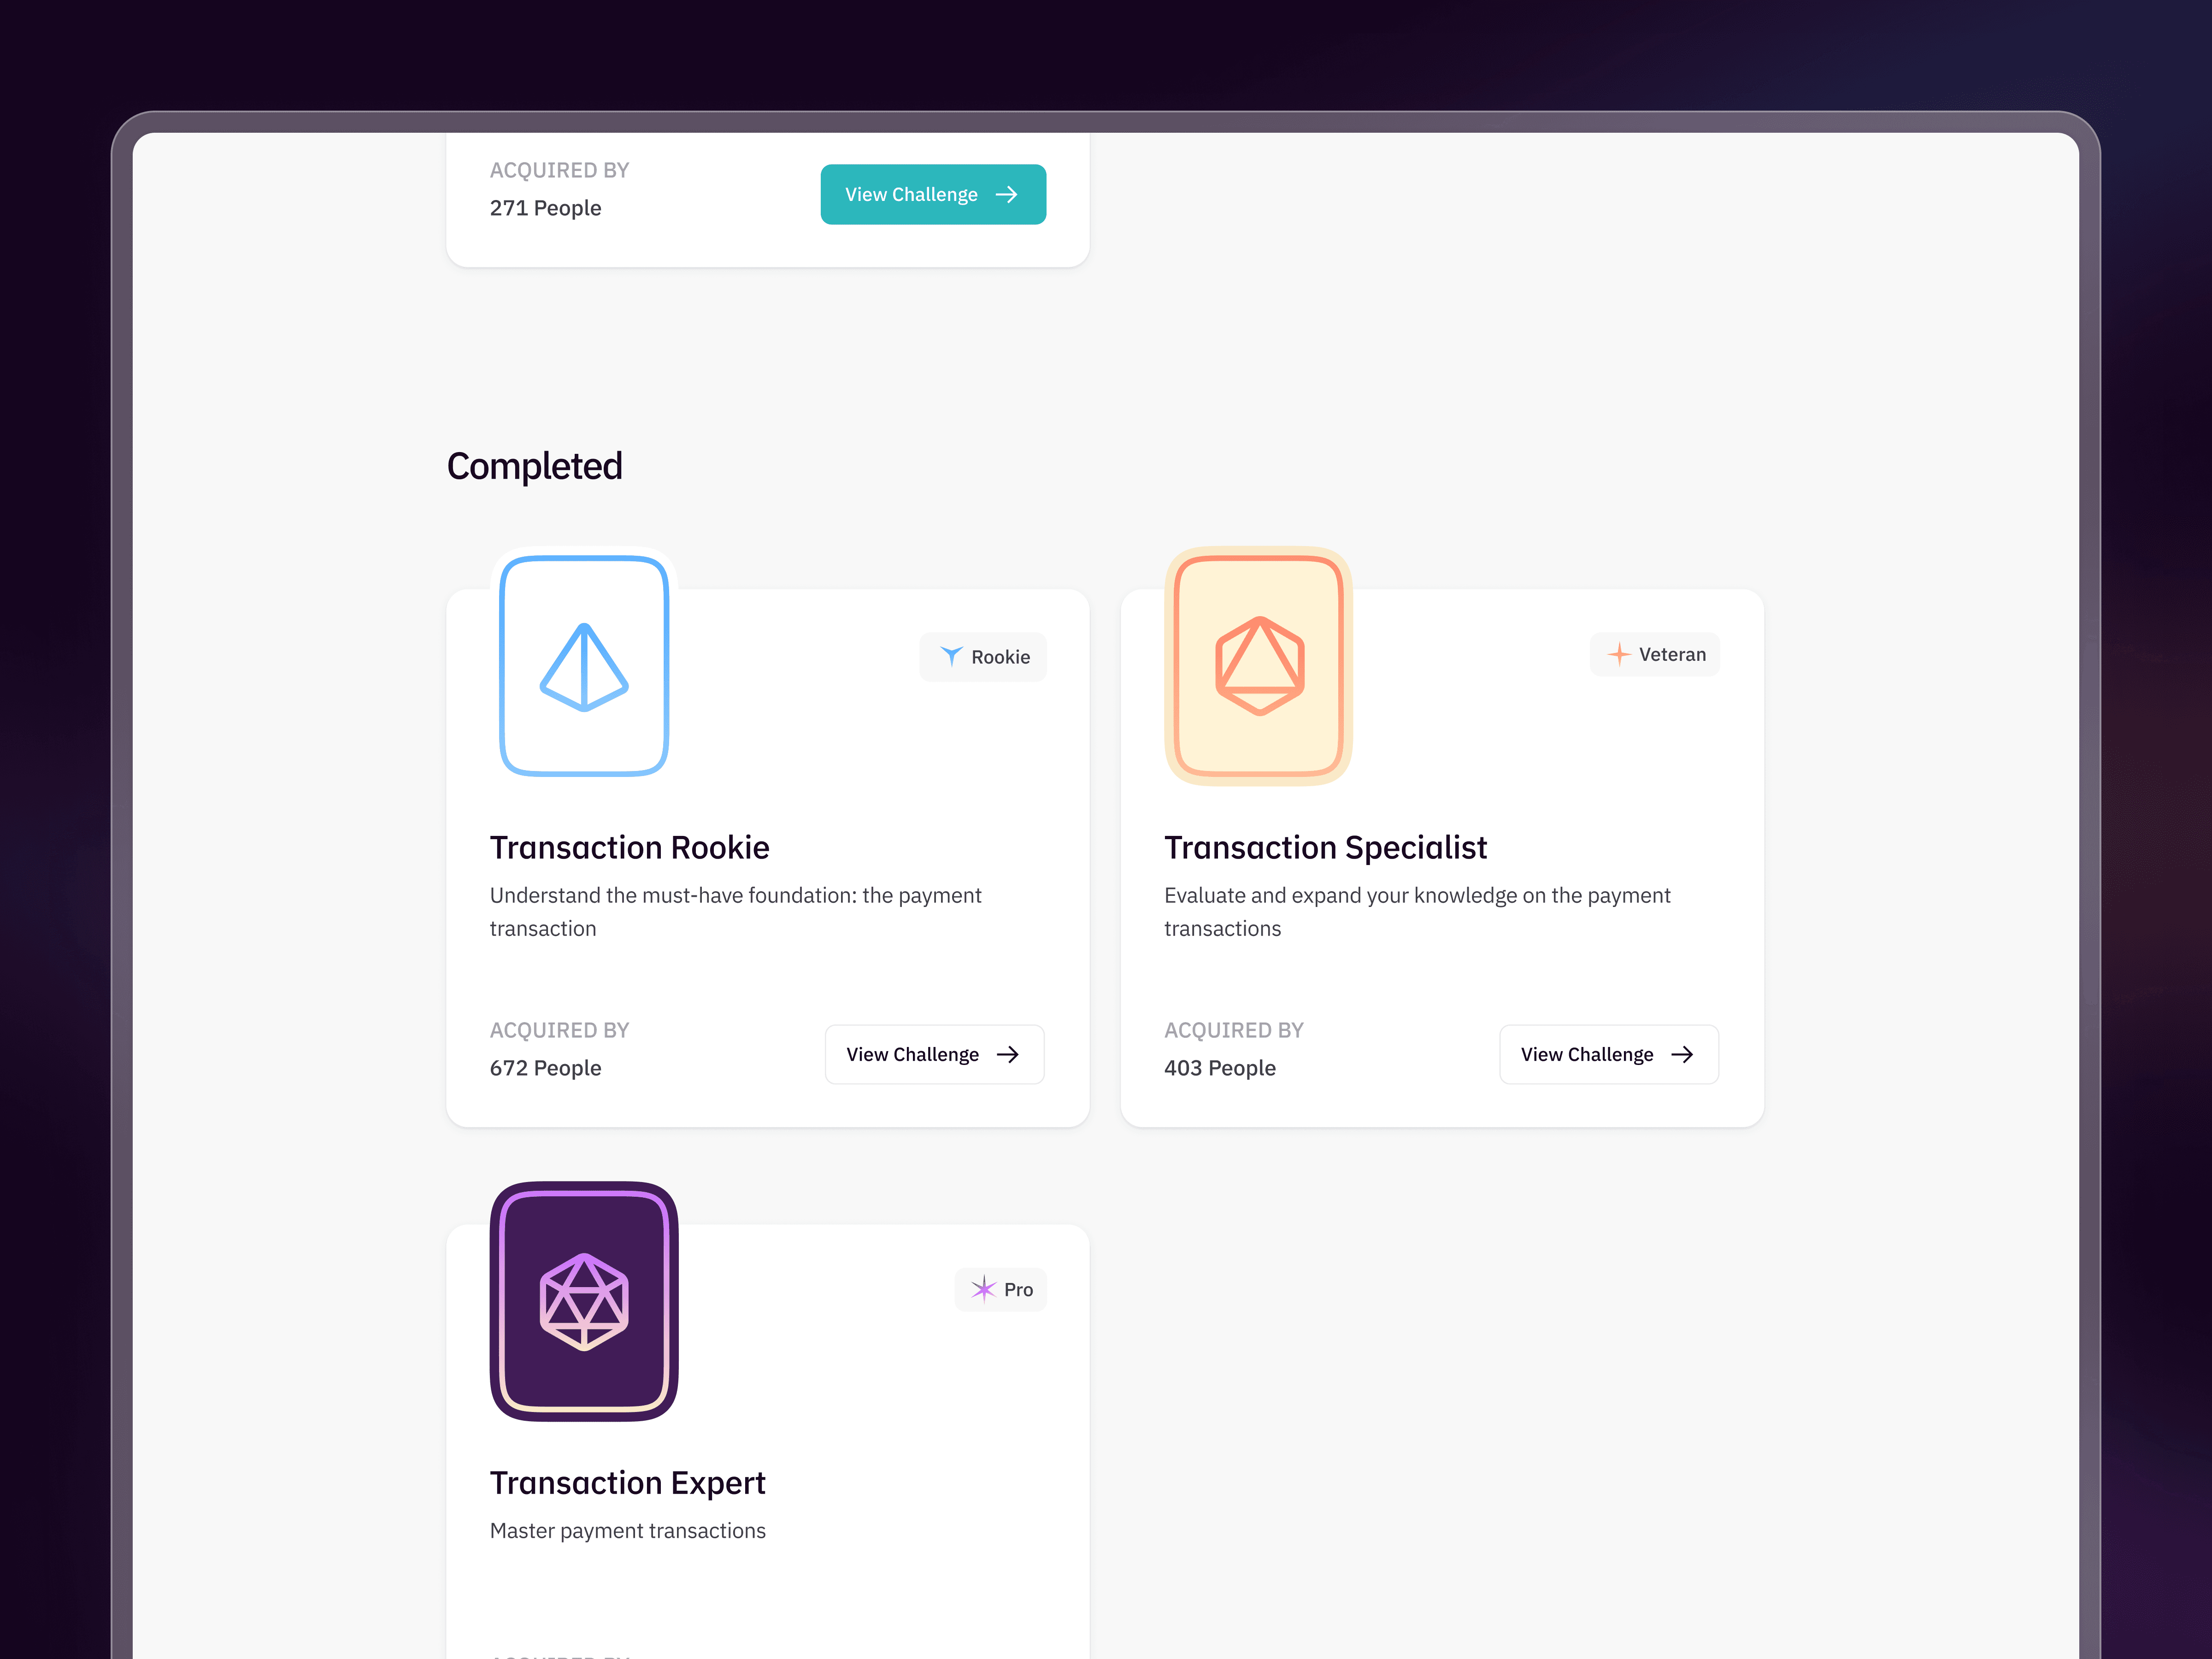Click the blue Transaction Rookie badge icon
2212x1659 pixels.
click(x=584, y=666)
